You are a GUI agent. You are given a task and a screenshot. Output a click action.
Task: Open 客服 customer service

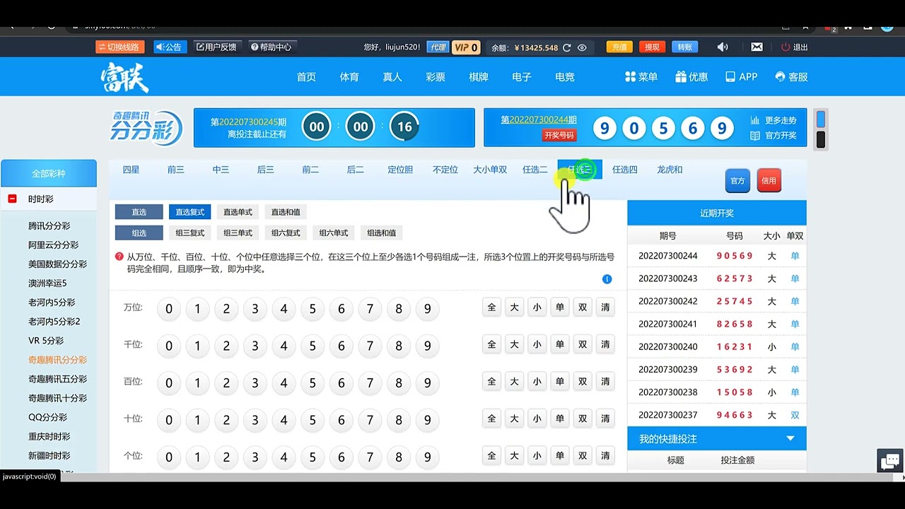click(791, 77)
